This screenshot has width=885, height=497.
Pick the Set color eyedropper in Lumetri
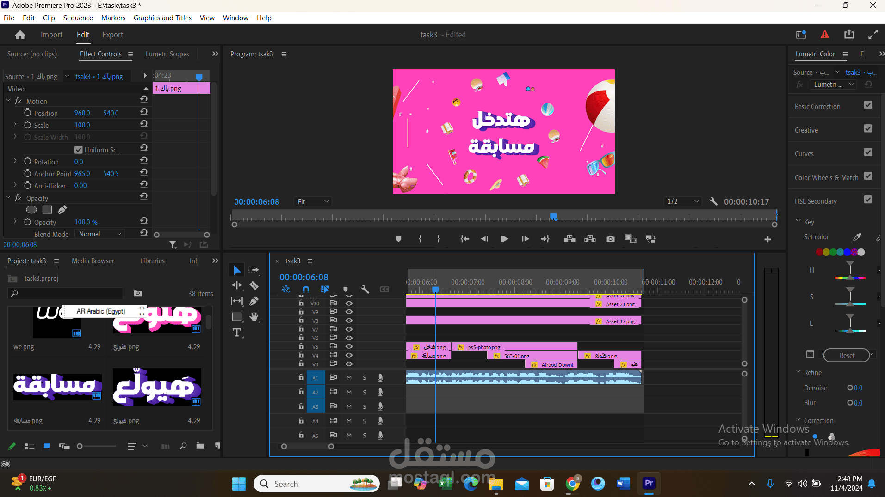tap(857, 237)
